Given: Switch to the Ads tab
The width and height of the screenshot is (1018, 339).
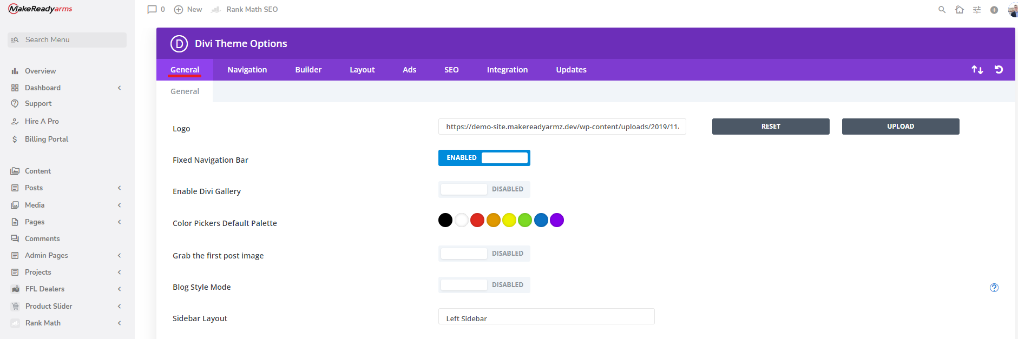Looking at the screenshot, I should (x=410, y=70).
